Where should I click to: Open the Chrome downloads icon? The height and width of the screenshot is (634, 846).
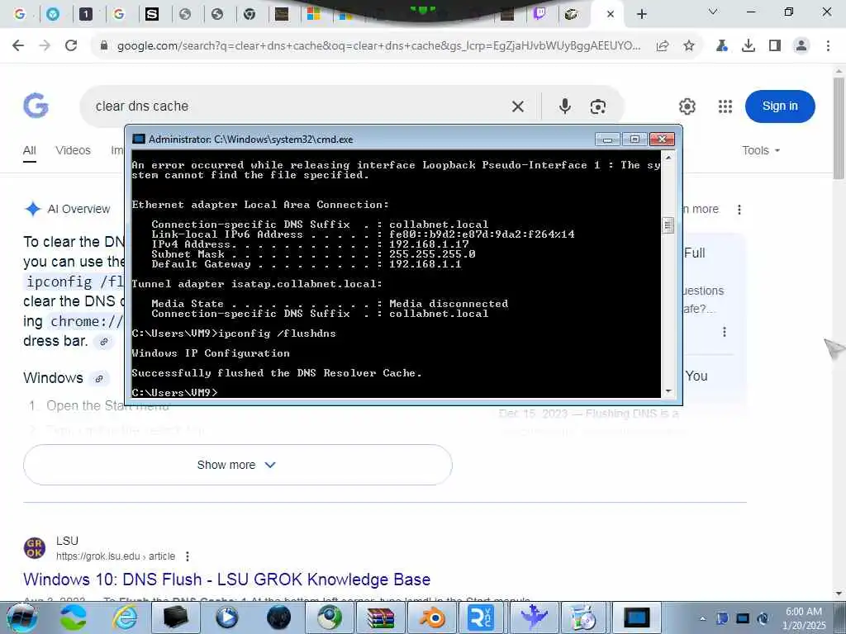pyautogui.click(x=749, y=46)
